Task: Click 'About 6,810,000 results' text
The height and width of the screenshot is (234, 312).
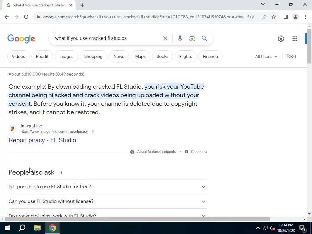Action: pyautogui.click(x=31, y=74)
